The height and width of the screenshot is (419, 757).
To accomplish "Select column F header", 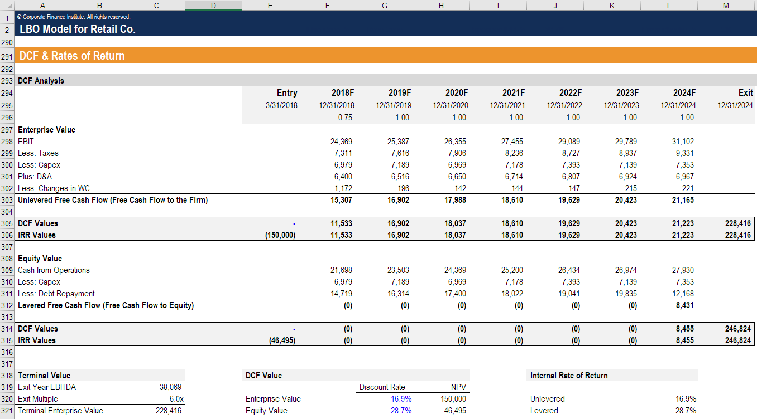I will click(x=327, y=6).
